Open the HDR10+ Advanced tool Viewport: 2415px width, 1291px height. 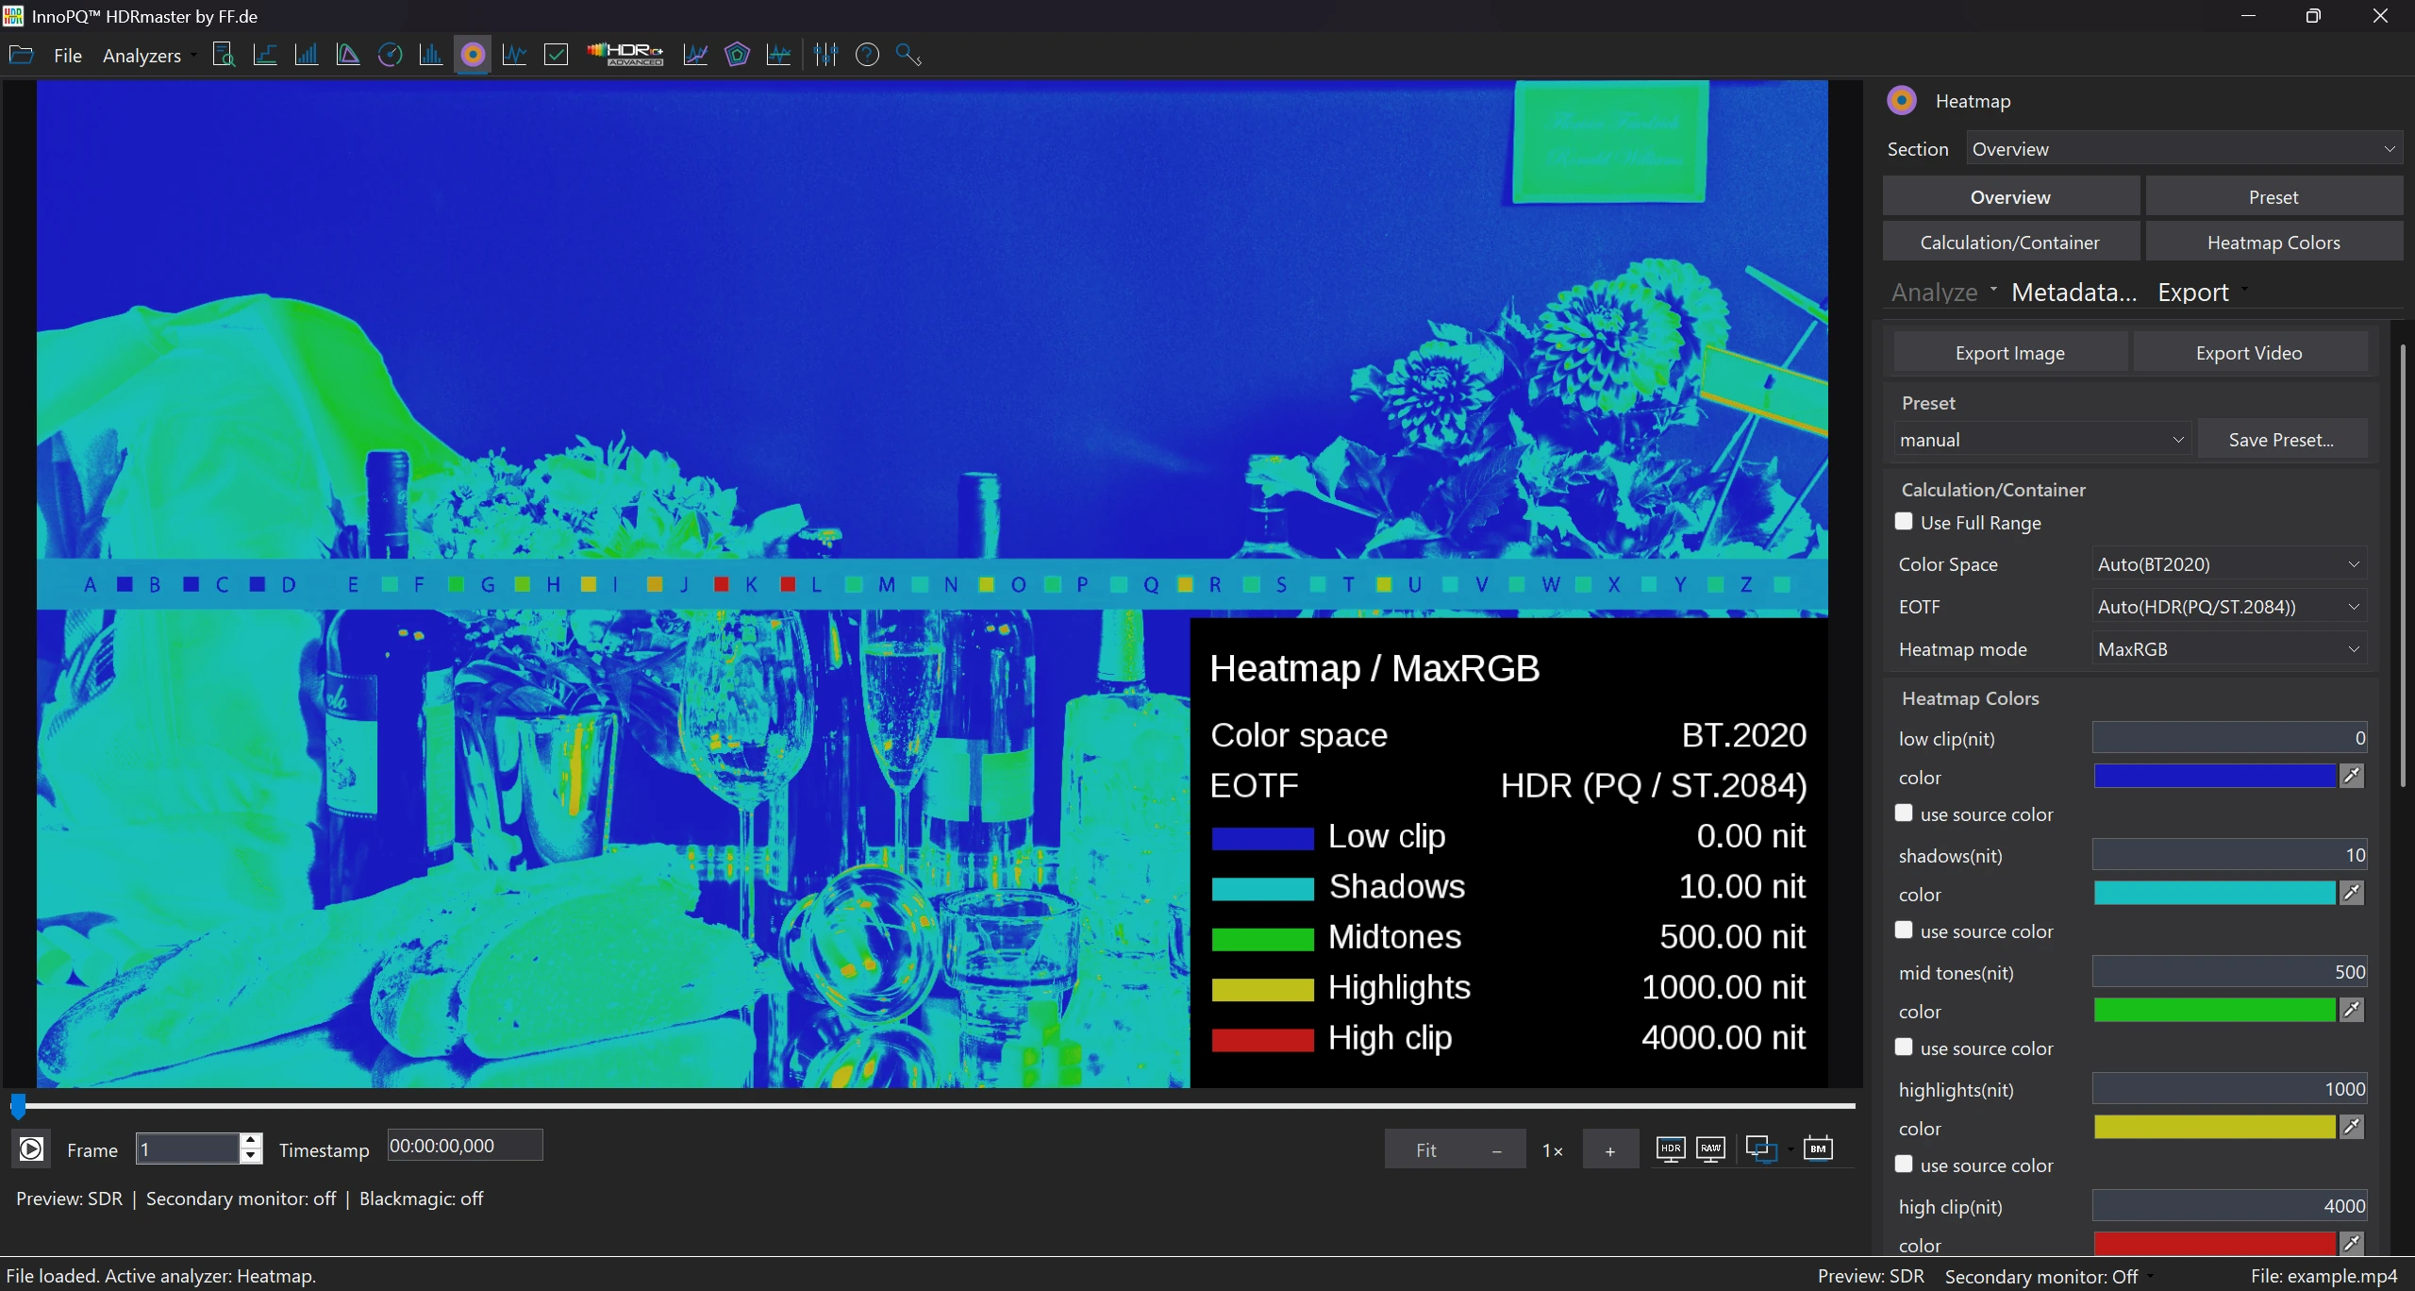tap(625, 55)
